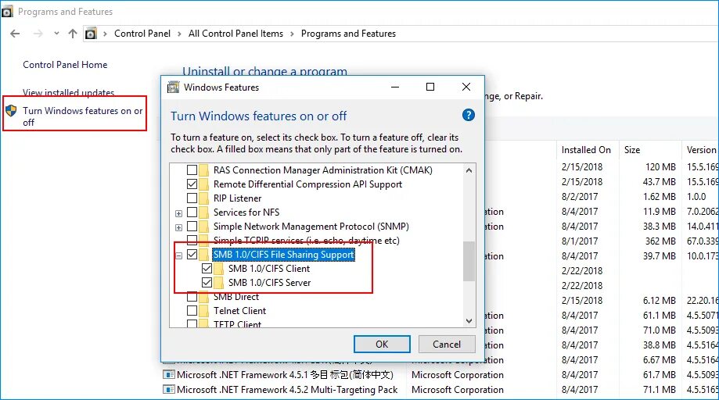The height and width of the screenshot is (400, 719).
Task: Select RIP Listener feature label
Action: click(x=238, y=198)
